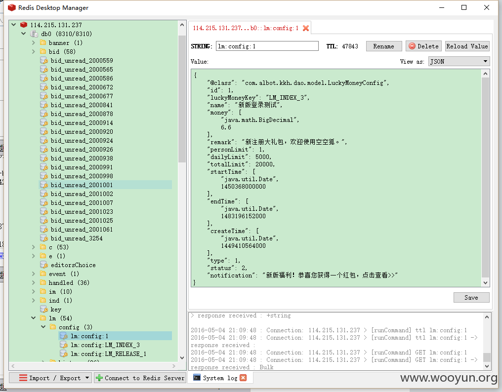The height and width of the screenshot is (392, 502).
Task: Expand the handled (36) folder
Action: tap(34, 282)
